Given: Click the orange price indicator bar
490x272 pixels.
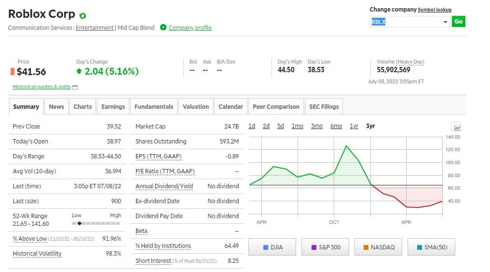Looking at the screenshot, I should pyautogui.click(x=13, y=71).
